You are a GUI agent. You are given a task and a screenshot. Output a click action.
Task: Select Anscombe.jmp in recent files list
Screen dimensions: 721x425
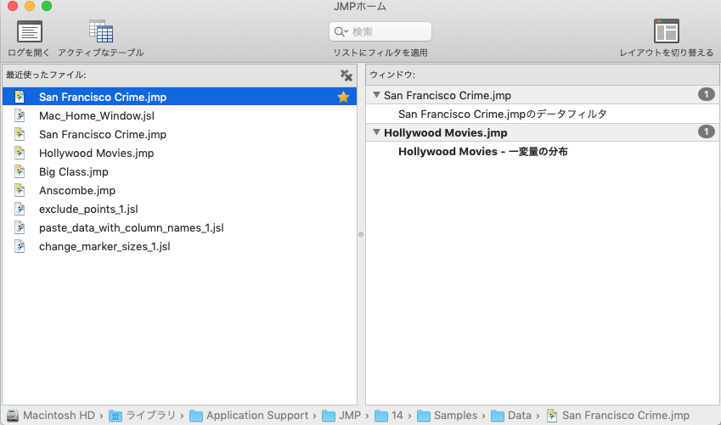pyautogui.click(x=76, y=191)
